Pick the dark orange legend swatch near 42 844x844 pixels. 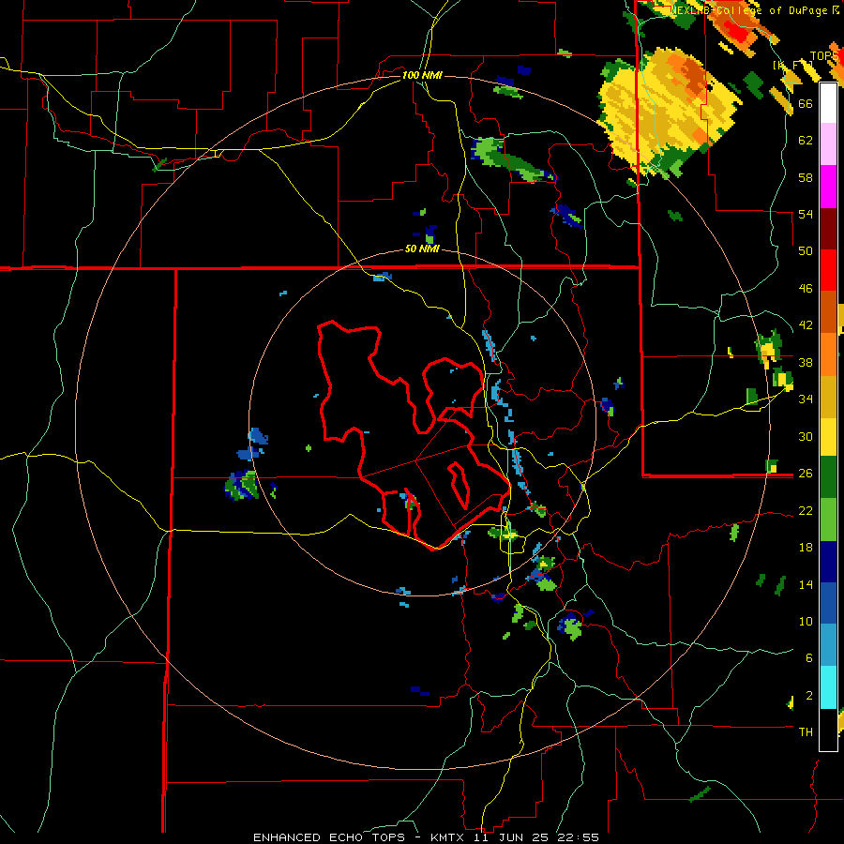pos(828,312)
